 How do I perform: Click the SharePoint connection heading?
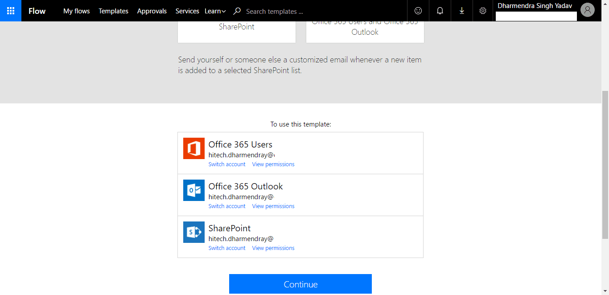pos(230,228)
